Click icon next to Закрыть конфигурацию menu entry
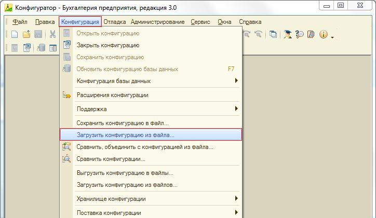Image resolution: width=376 pixels, height=218 pixels. pos(67,45)
